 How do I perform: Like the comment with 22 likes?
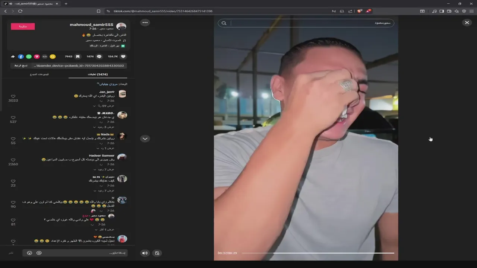[x=13, y=181]
